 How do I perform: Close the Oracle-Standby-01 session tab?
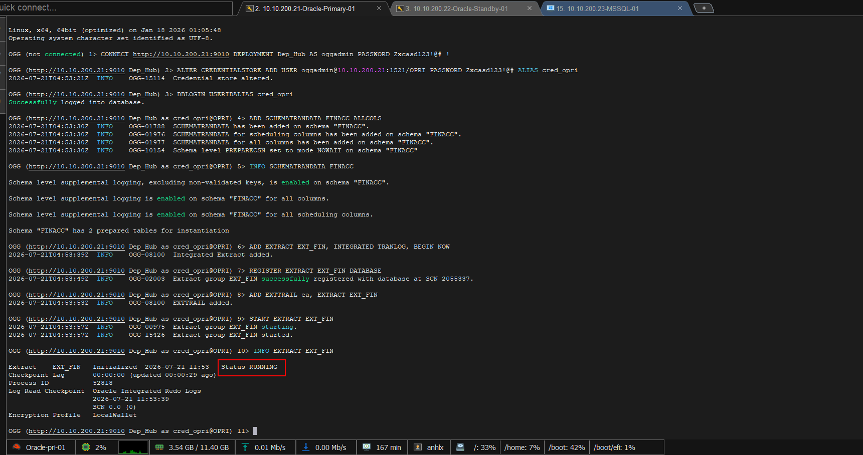pyautogui.click(x=529, y=8)
